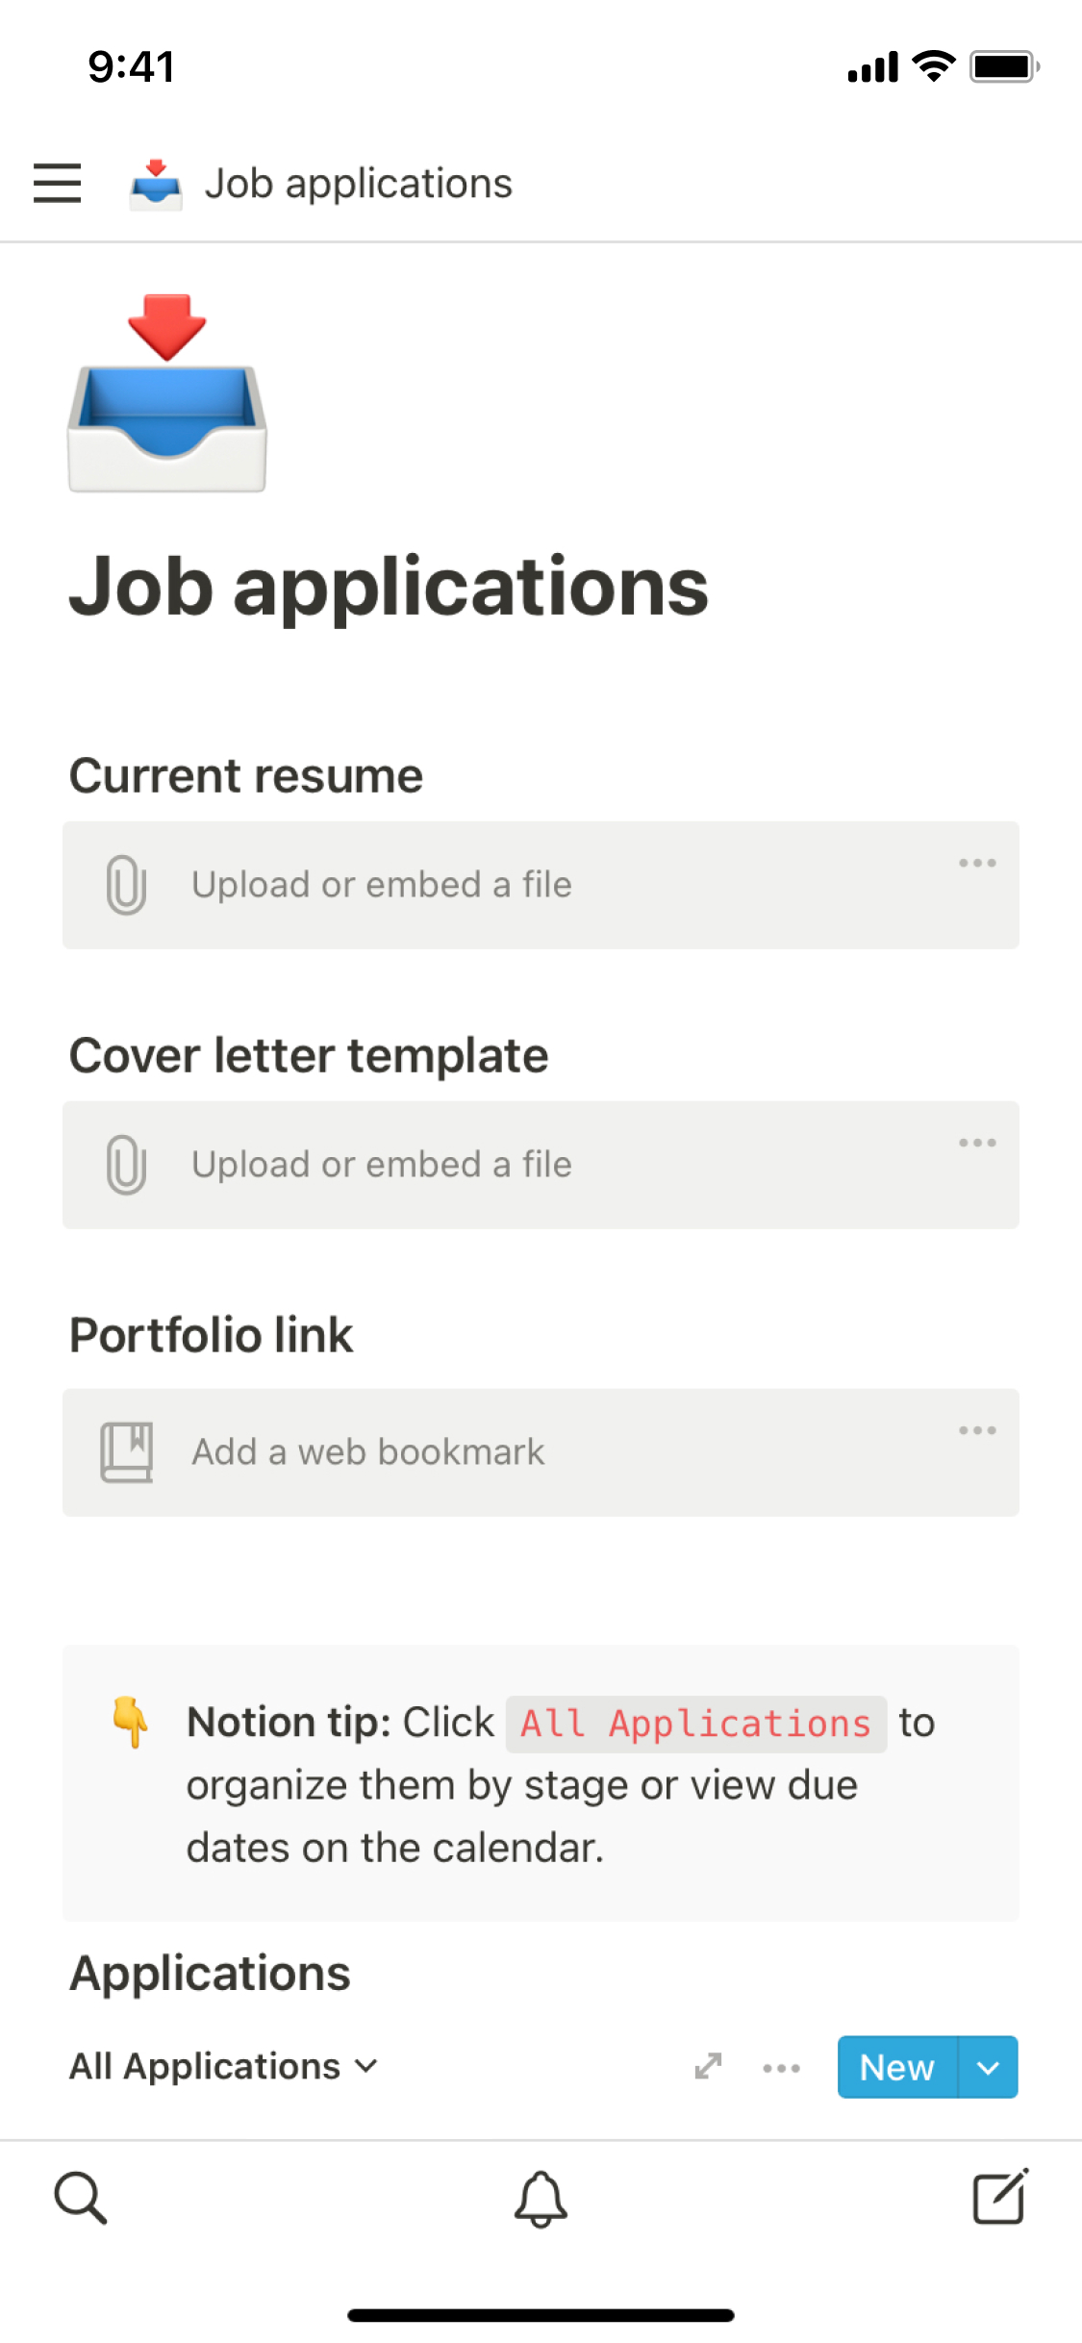
Task: Click the large page emoji icon
Action: (167, 394)
